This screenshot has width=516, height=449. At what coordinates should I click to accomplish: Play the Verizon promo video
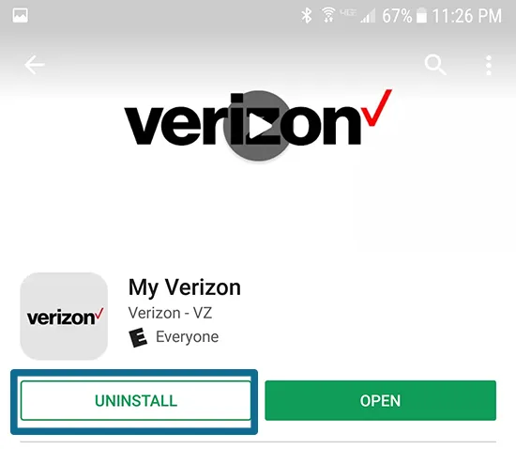[x=258, y=126]
